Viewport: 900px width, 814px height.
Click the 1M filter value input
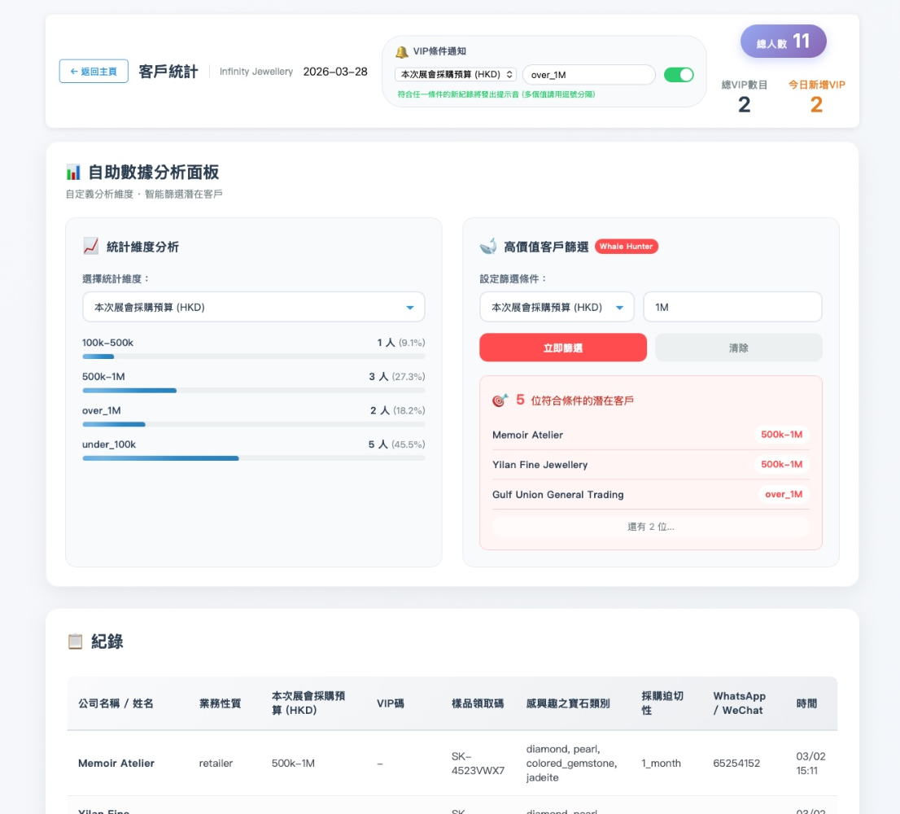point(732,307)
